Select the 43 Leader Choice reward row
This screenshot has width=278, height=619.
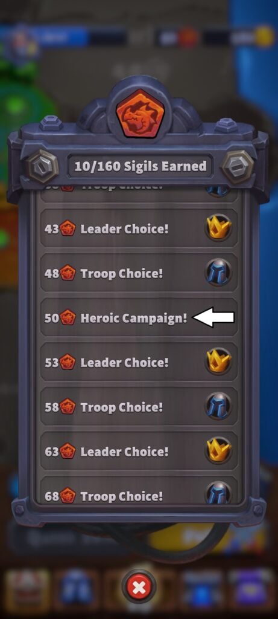tap(139, 228)
